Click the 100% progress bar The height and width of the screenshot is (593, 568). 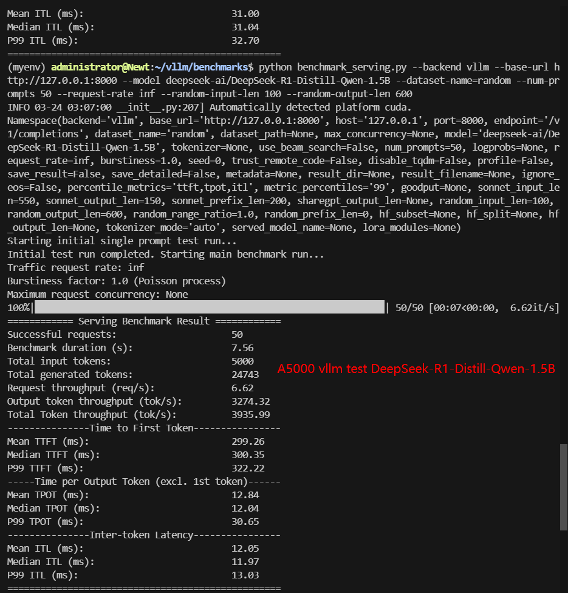click(x=209, y=307)
